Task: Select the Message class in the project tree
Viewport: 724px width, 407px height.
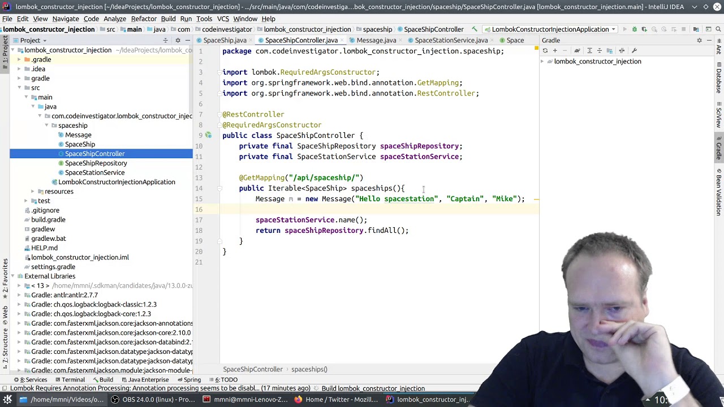Action: pos(78,135)
